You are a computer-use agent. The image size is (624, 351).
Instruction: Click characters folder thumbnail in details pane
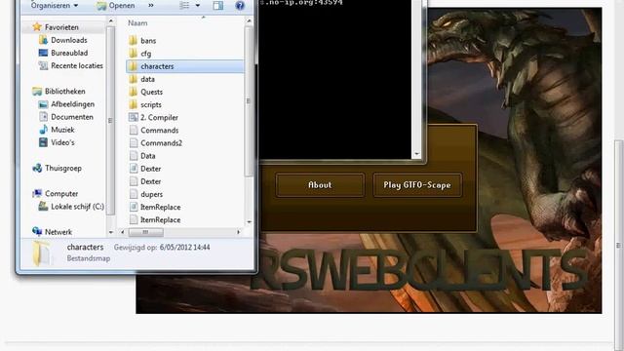(42, 253)
